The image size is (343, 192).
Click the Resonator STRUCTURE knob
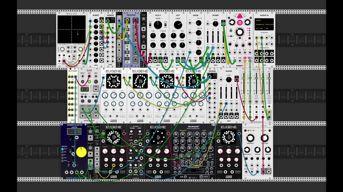tap(265, 138)
